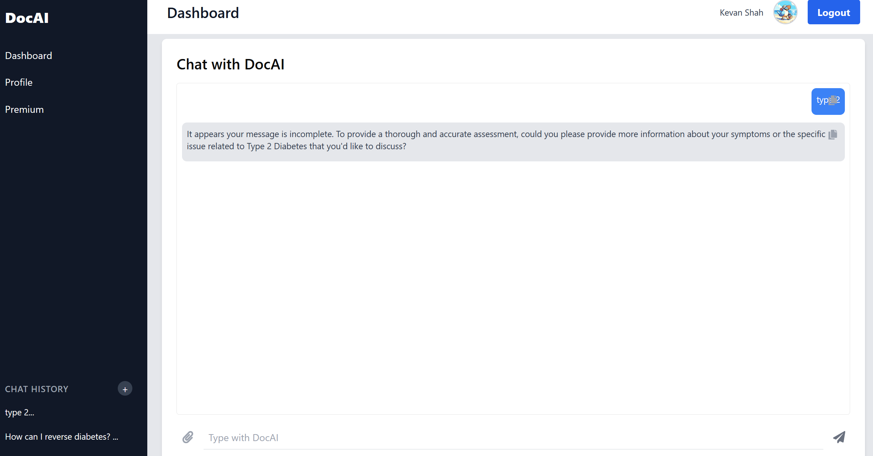Click the 'Chat with DocAI' heading
The width and height of the screenshot is (873, 456).
[x=230, y=65]
